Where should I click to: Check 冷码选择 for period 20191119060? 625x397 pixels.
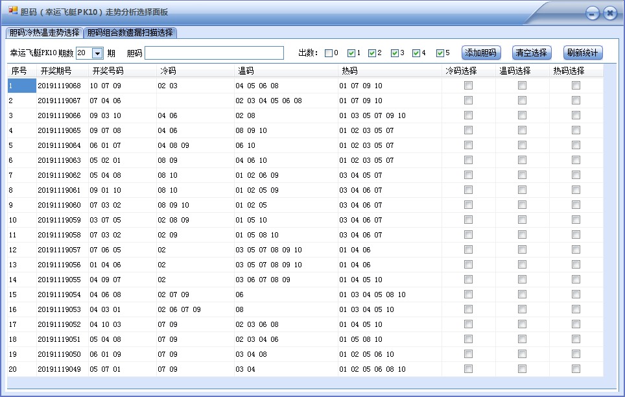468,205
